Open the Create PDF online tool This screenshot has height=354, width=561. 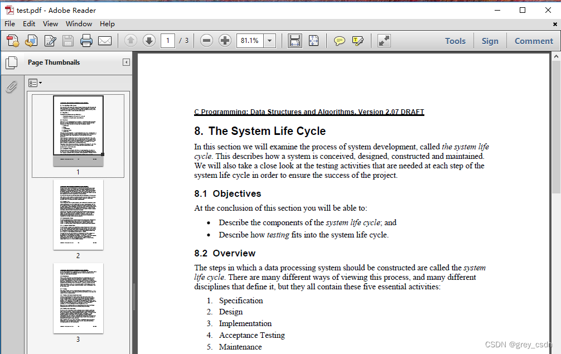point(12,40)
